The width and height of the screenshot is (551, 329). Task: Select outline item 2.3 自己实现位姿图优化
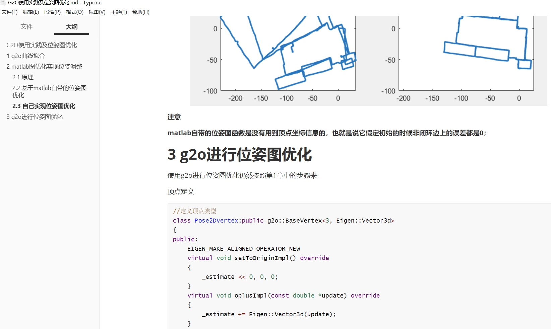tap(44, 106)
